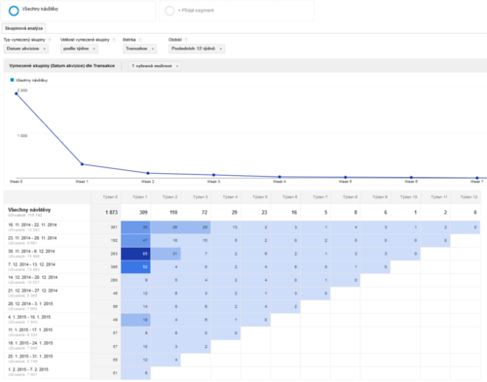The image size is (487, 382).
Task: Click the total value 309 in Týden 1
Action: pos(143,213)
